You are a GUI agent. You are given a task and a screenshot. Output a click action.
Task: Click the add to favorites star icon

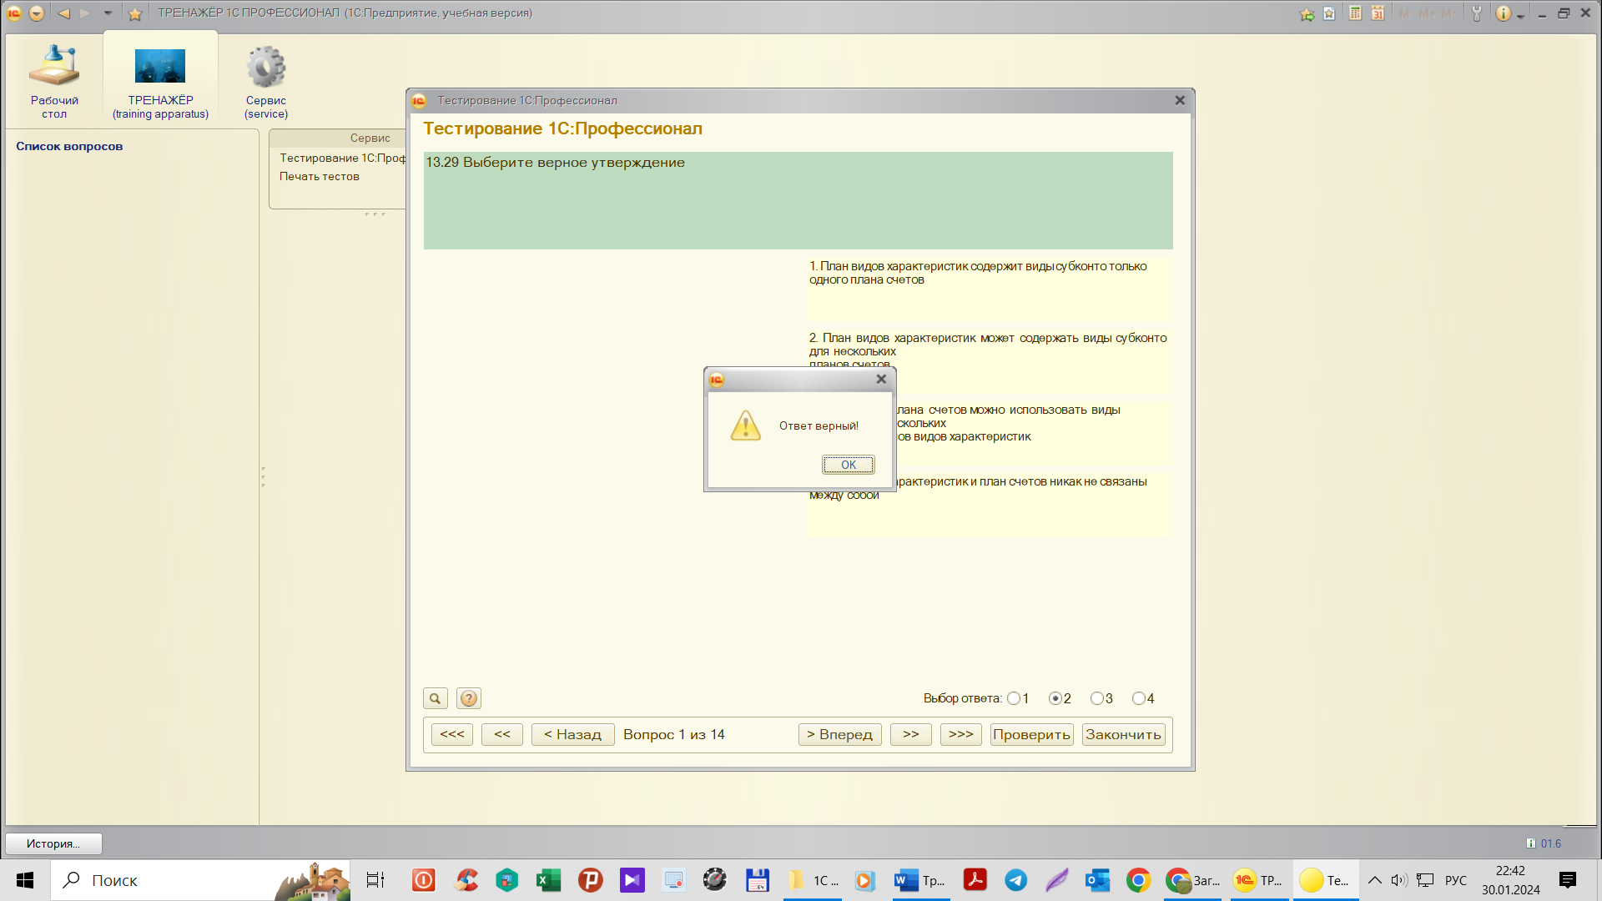tap(1307, 13)
